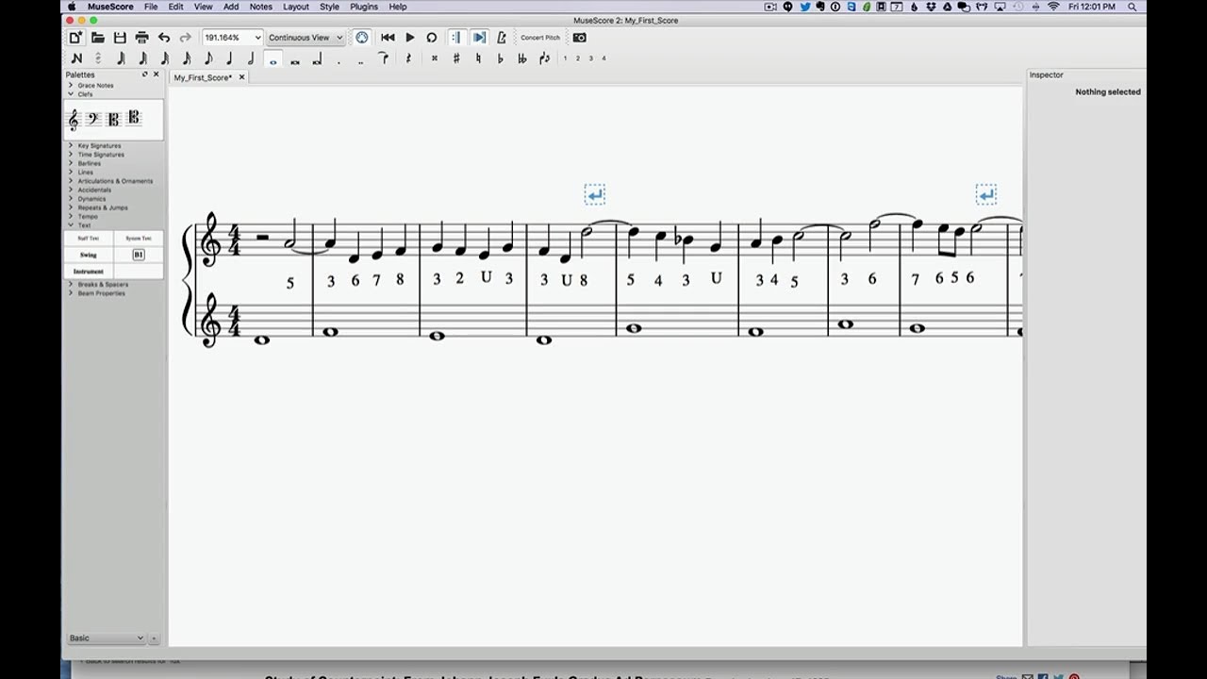The image size is (1207, 679).
Task: Toggle the metronome icon
Action: click(502, 38)
